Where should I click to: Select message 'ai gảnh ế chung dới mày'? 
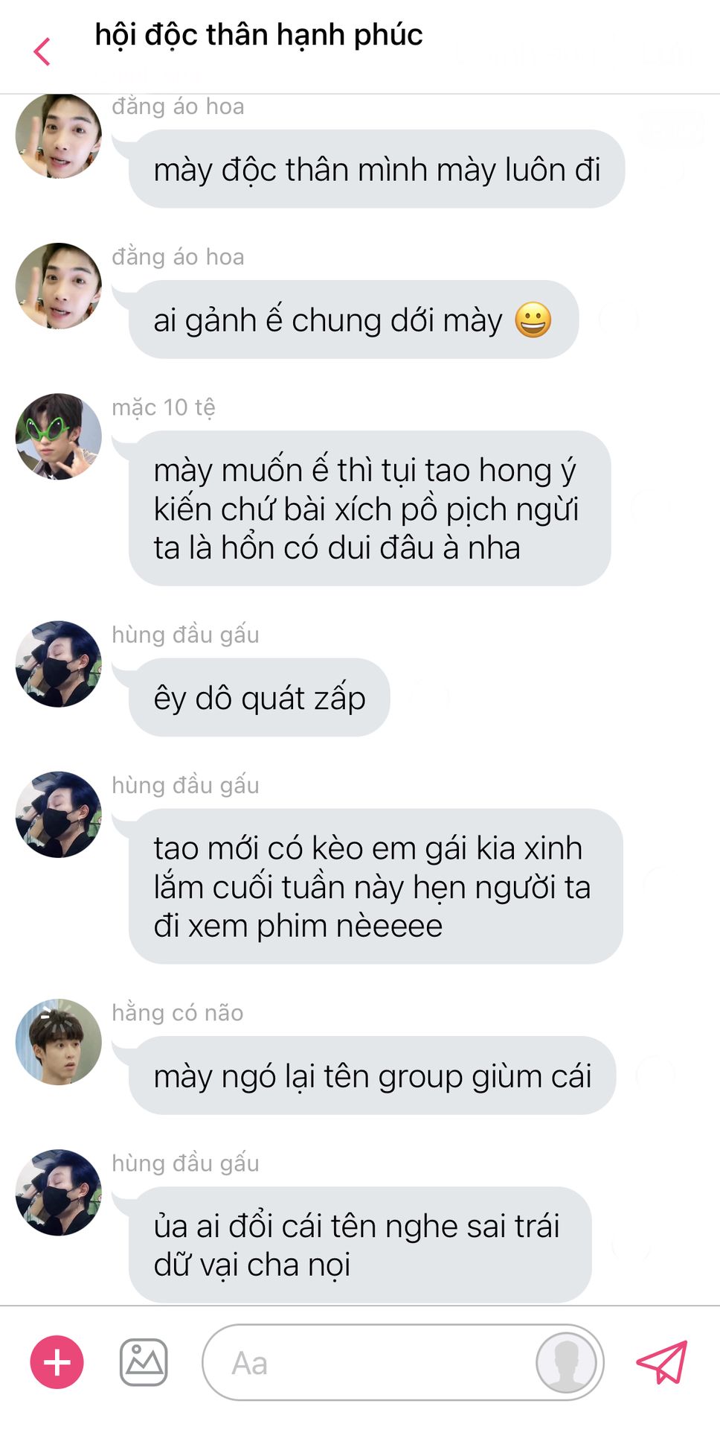[x=353, y=320]
